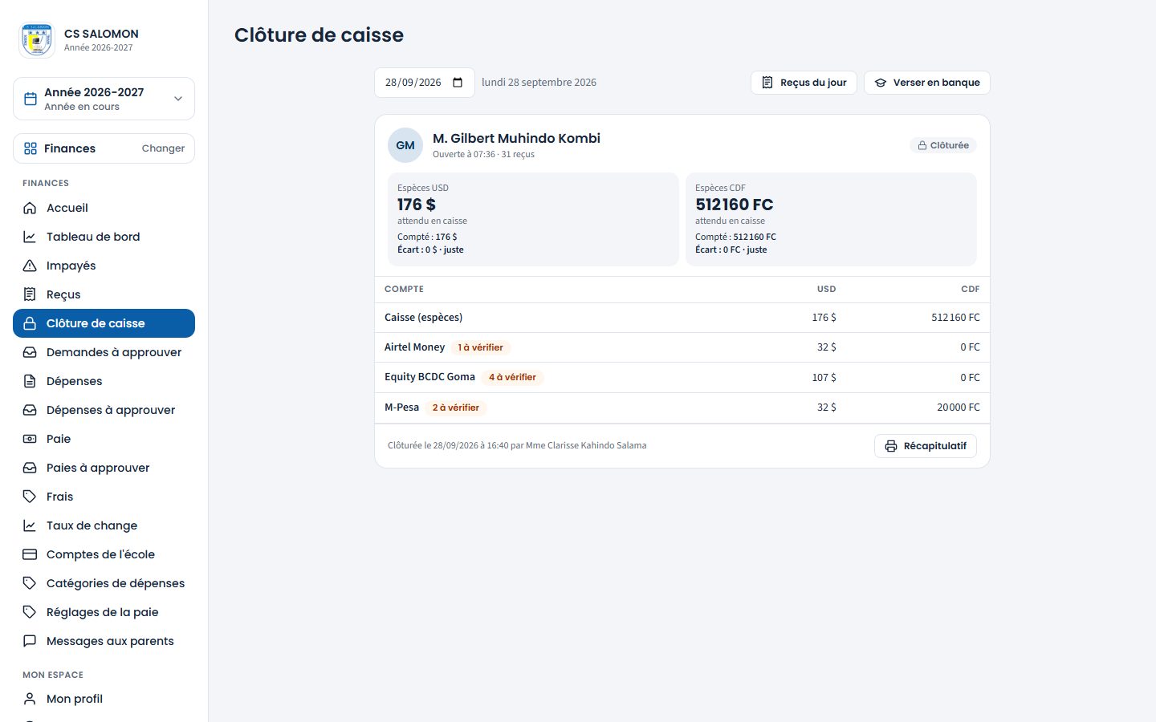Click the CS Salomon school logo
The height and width of the screenshot is (722, 1156).
coord(37,40)
